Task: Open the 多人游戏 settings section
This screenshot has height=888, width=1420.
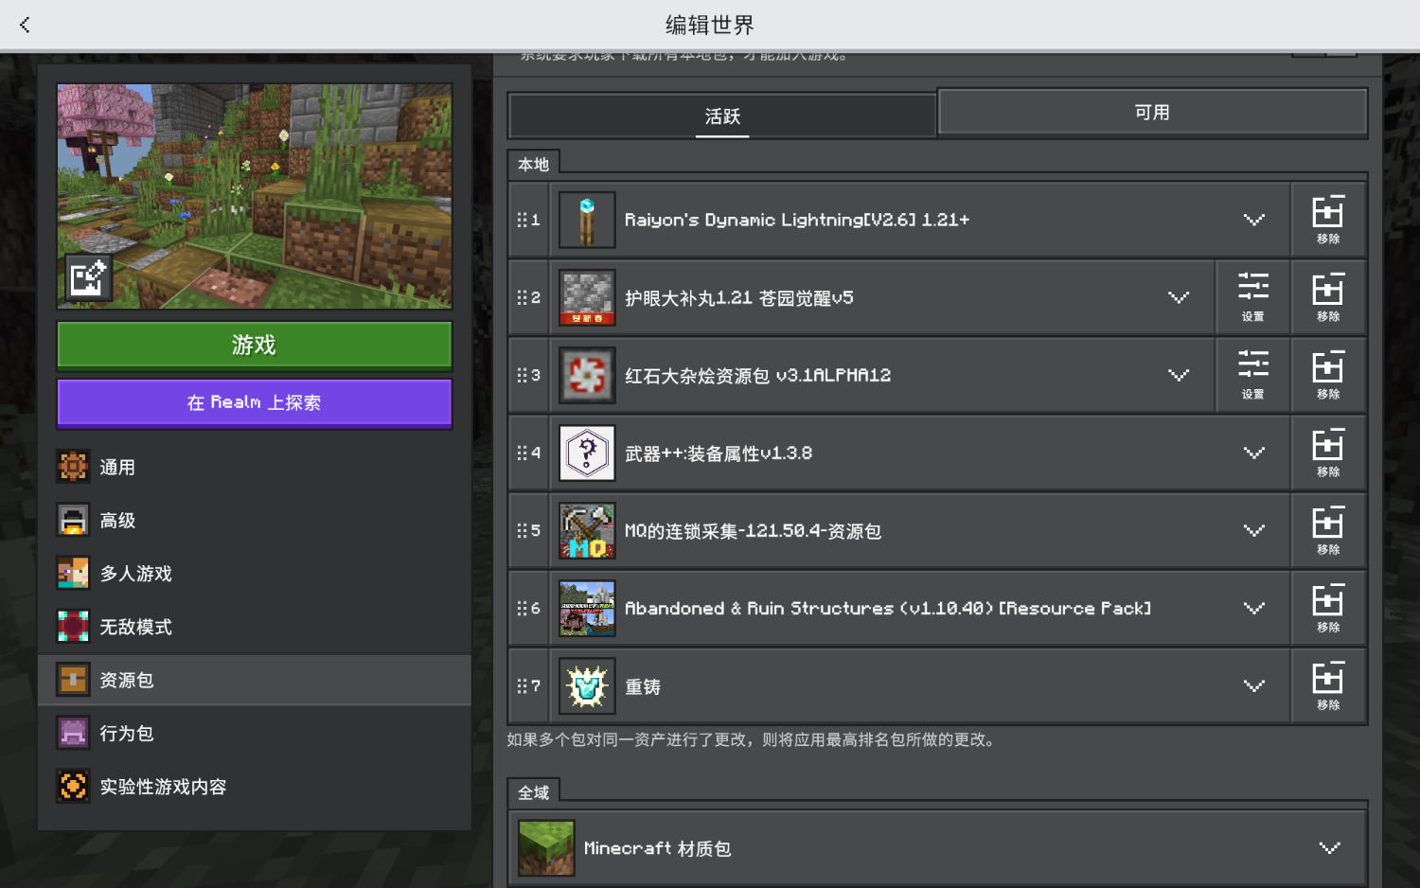Action: pyautogui.click(x=255, y=573)
